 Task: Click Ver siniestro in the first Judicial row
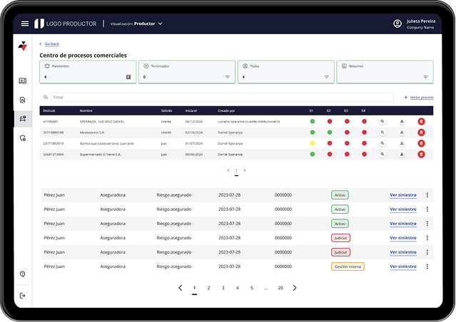[402, 238]
